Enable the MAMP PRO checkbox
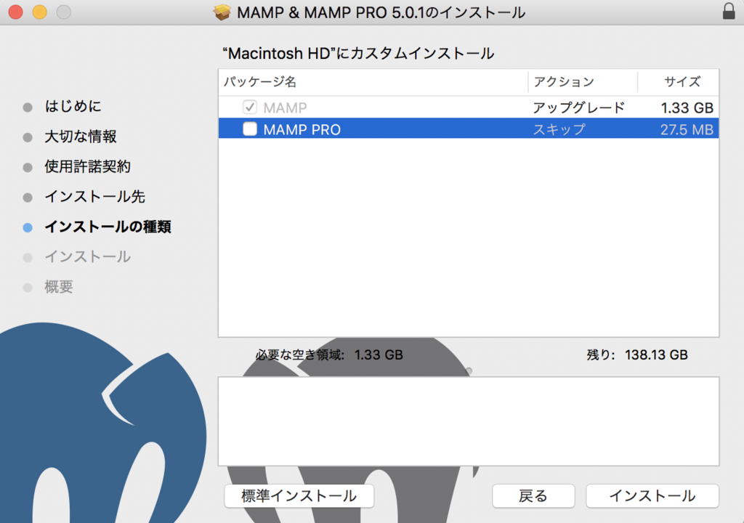Screen dimensions: 744x523 click(x=250, y=129)
